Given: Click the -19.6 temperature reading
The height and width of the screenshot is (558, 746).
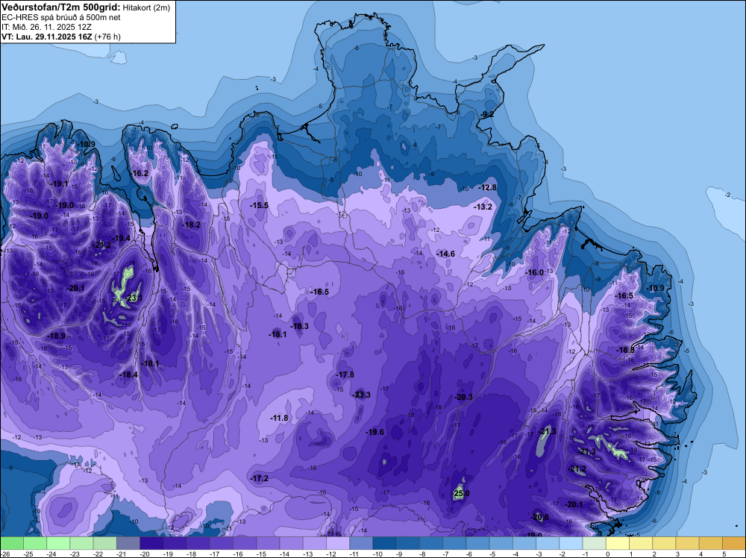Looking at the screenshot, I should click(x=375, y=433).
